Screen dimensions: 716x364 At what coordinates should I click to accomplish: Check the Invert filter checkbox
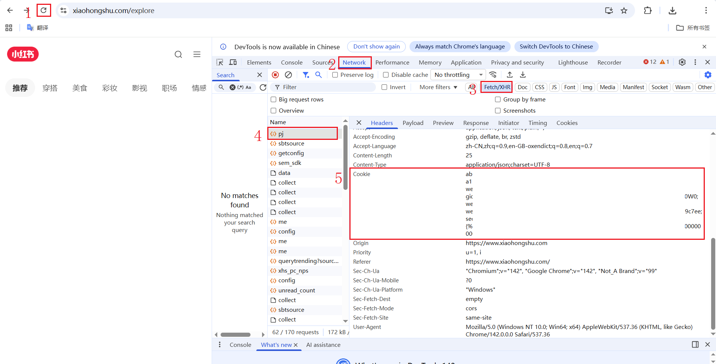(384, 87)
